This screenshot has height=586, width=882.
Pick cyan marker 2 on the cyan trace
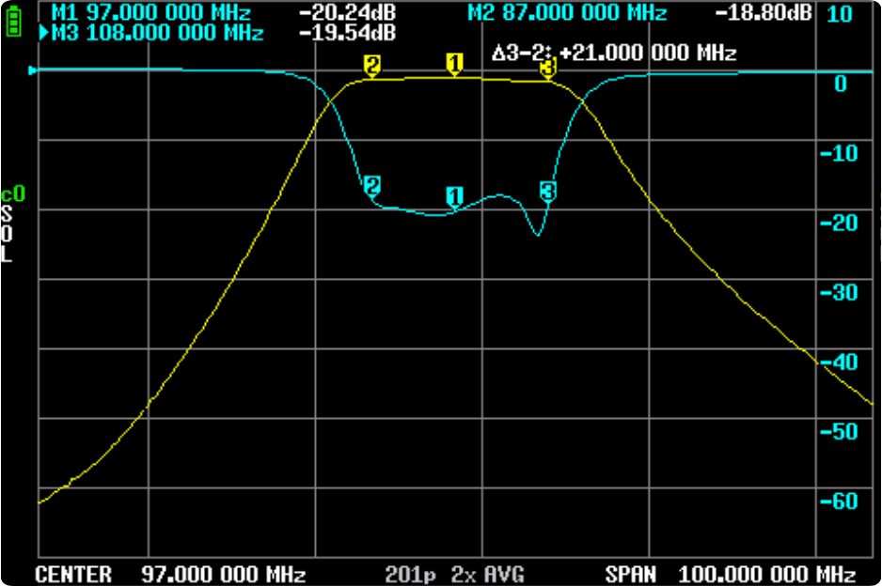(372, 185)
